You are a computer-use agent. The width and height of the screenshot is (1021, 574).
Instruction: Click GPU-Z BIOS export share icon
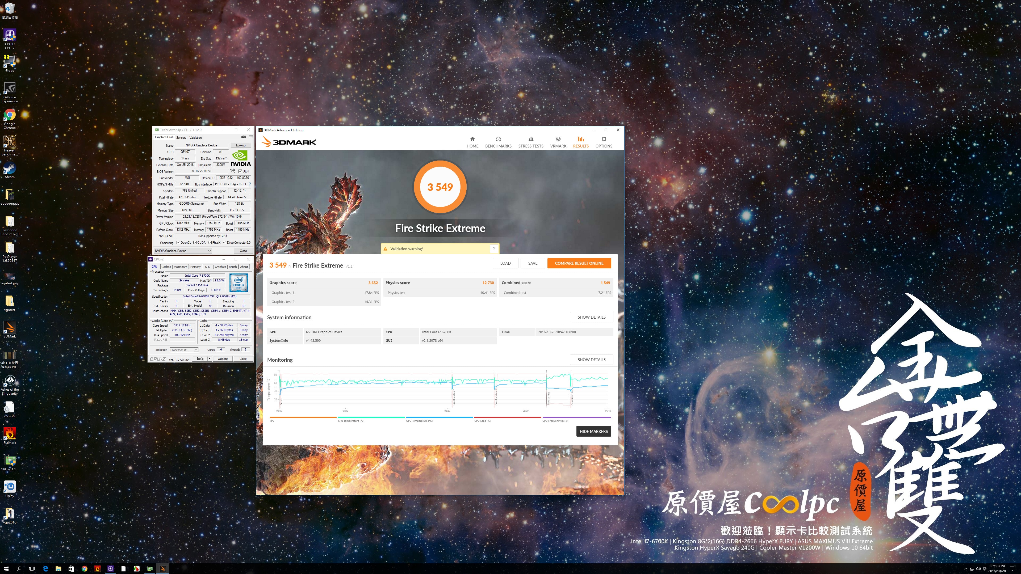[x=233, y=171]
